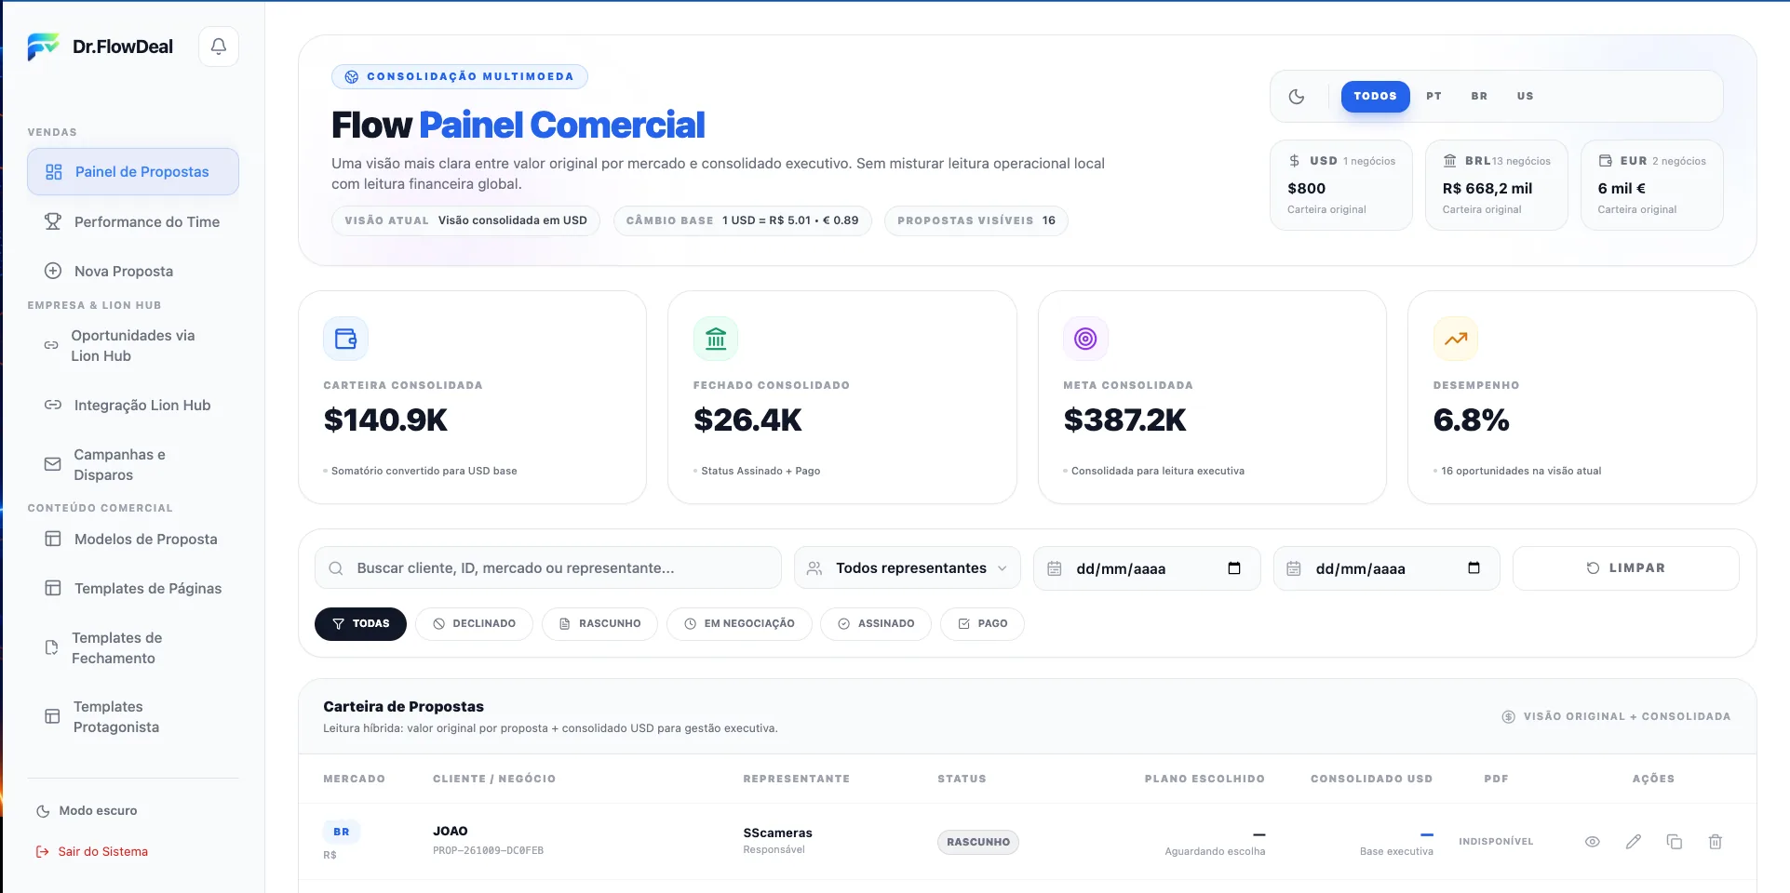1790x893 pixels.
Task: Focus the client search field
Action: click(548, 568)
